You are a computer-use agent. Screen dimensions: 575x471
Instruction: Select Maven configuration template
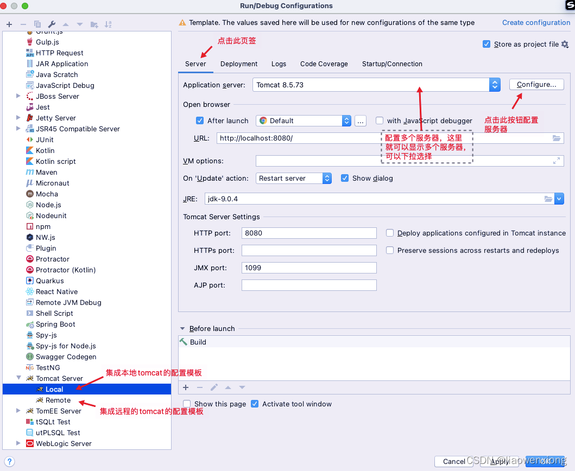tap(47, 172)
